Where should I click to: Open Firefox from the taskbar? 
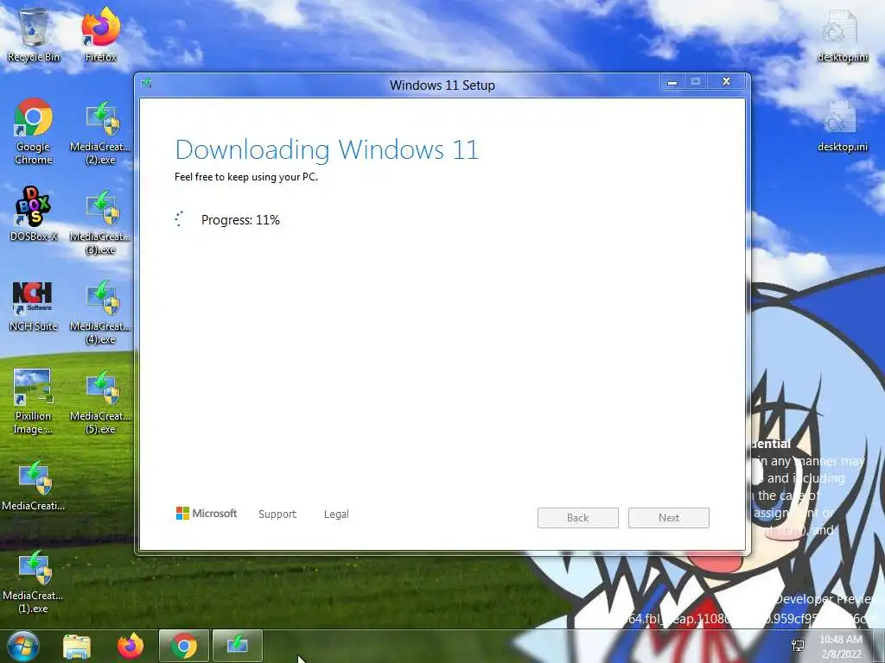[x=131, y=646]
